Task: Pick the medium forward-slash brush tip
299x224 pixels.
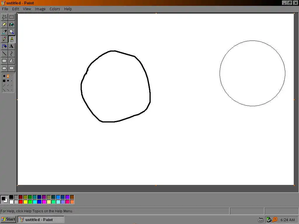Action: click(x=8, y=85)
